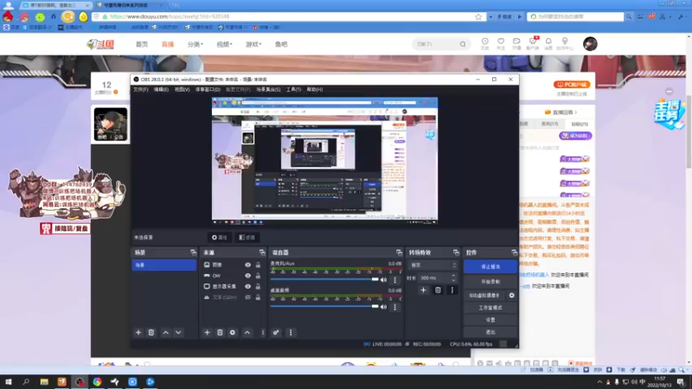Show hidden system tray icons chevron
692x389 pixels.
tap(599, 382)
